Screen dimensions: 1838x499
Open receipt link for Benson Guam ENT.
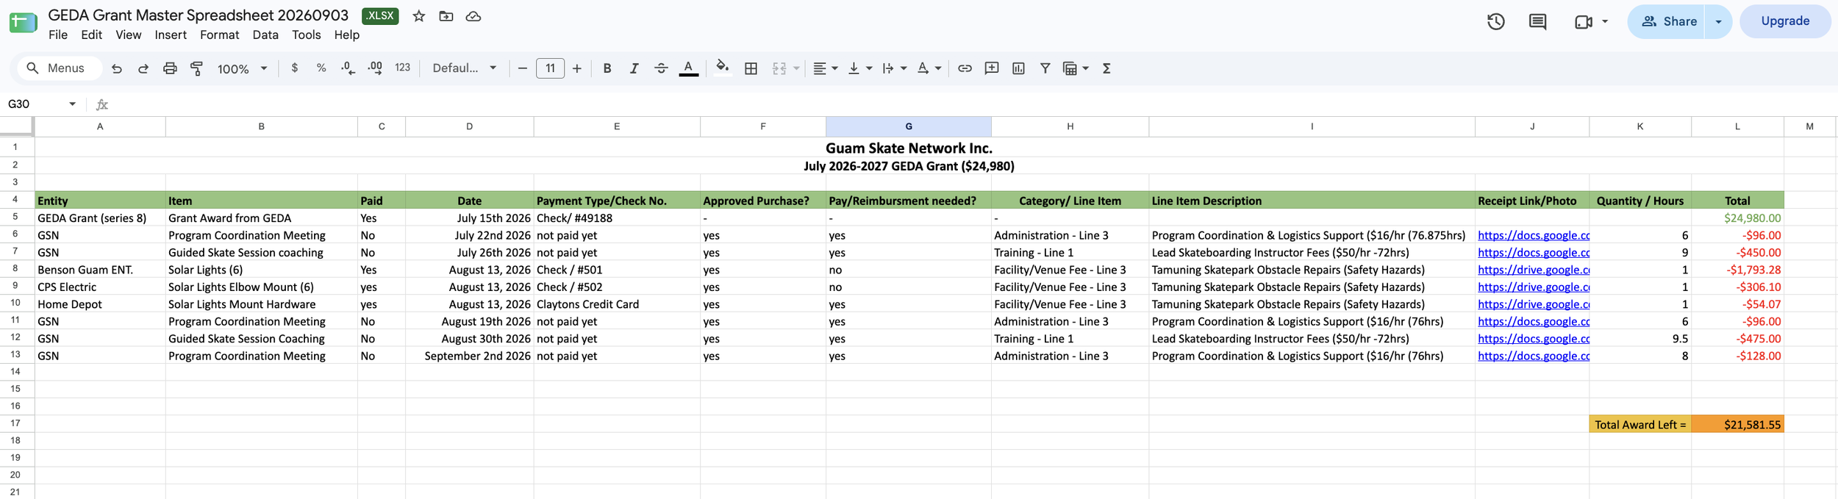click(x=1533, y=270)
